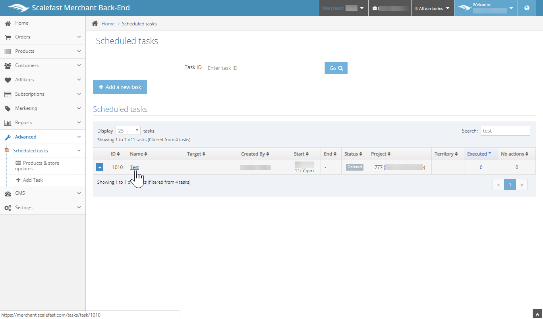The width and height of the screenshot is (543, 319).
Task: Click the Task ID input field
Action: pyautogui.click(x=265, y=68)
